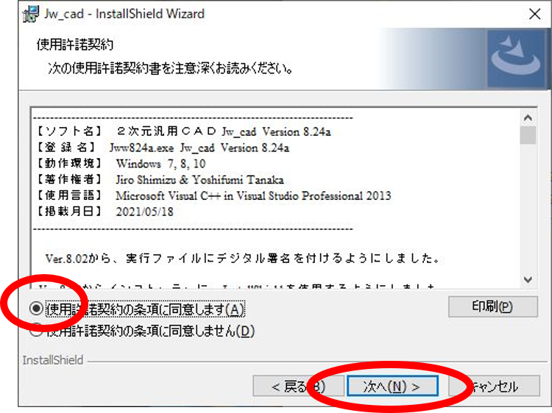Image resolution: width=552 pixels, height=413 pixels.
Task: Click the text 'Windows 7, 8, 10'
Action: [161, 164]
